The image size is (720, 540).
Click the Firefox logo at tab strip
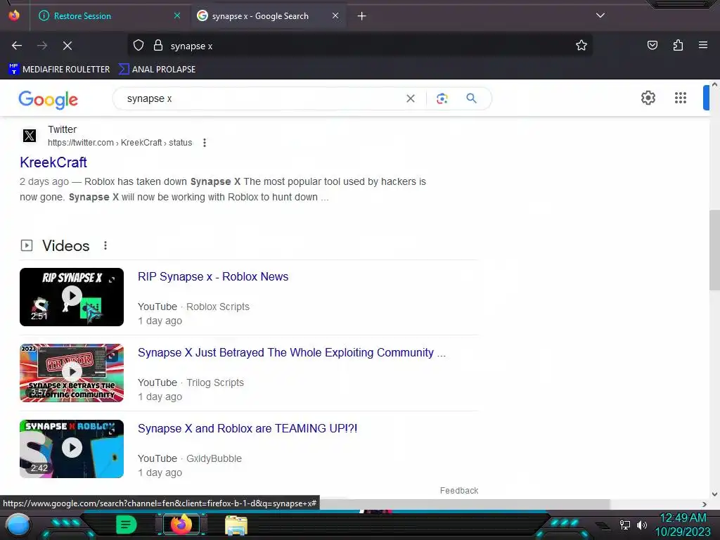(x=14, y=15)
